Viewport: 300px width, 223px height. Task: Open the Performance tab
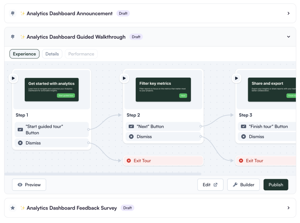pos(81,54)
